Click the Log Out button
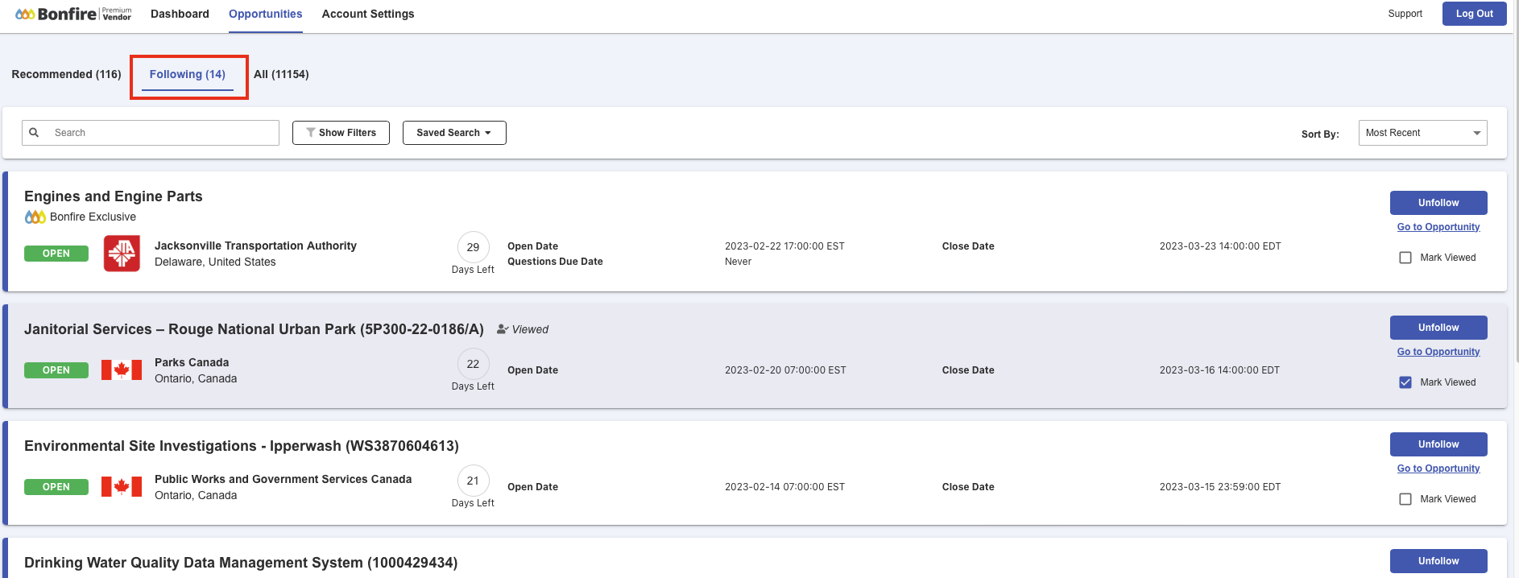This screenshot has width=1519, height=578. click(x=1474, y=14)
